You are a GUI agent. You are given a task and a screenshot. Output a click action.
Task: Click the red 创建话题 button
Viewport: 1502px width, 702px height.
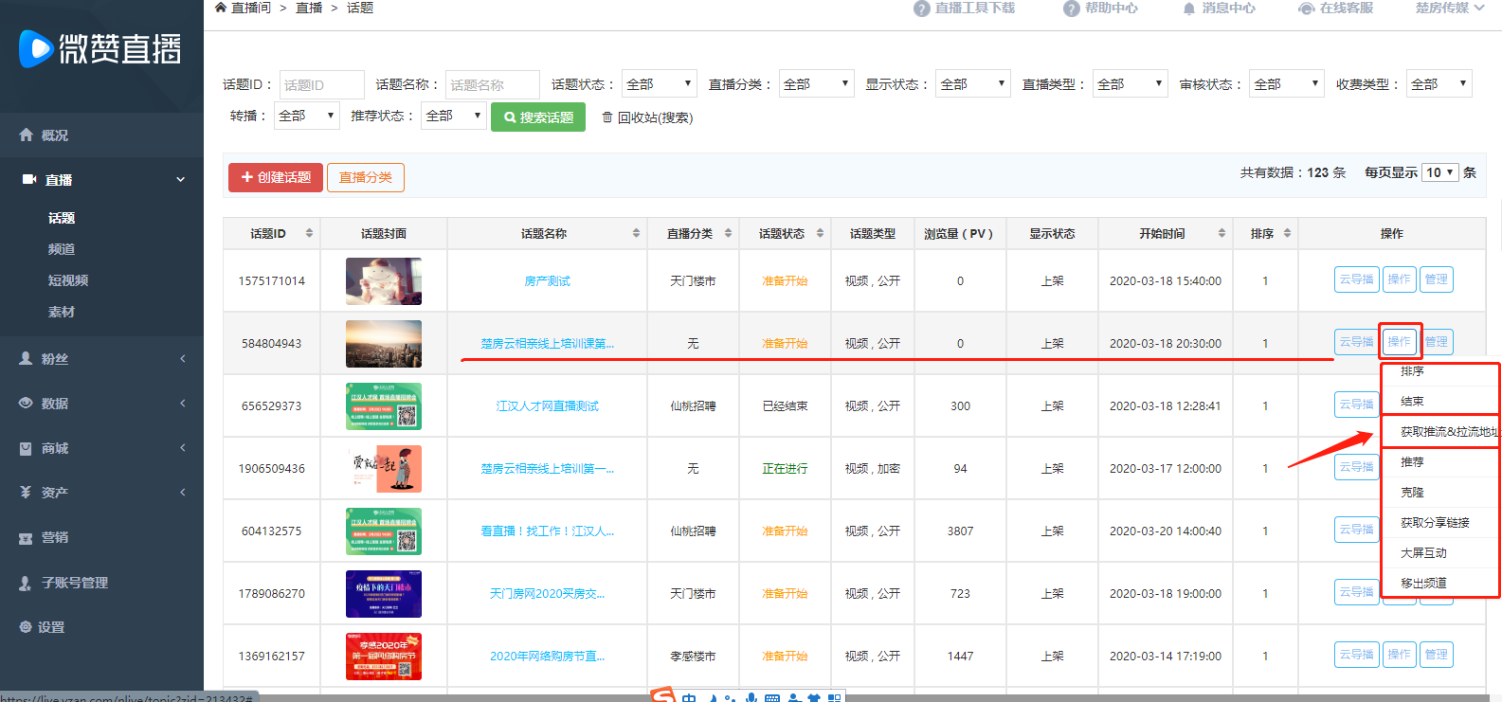tap(275, 177)
